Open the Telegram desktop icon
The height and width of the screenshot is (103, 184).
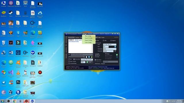(3, 84)
